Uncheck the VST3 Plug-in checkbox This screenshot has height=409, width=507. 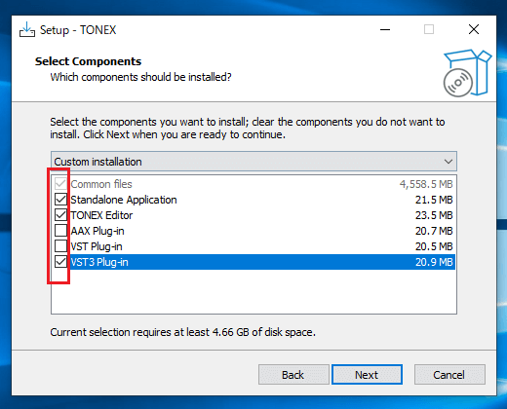[x=60, y=262]
